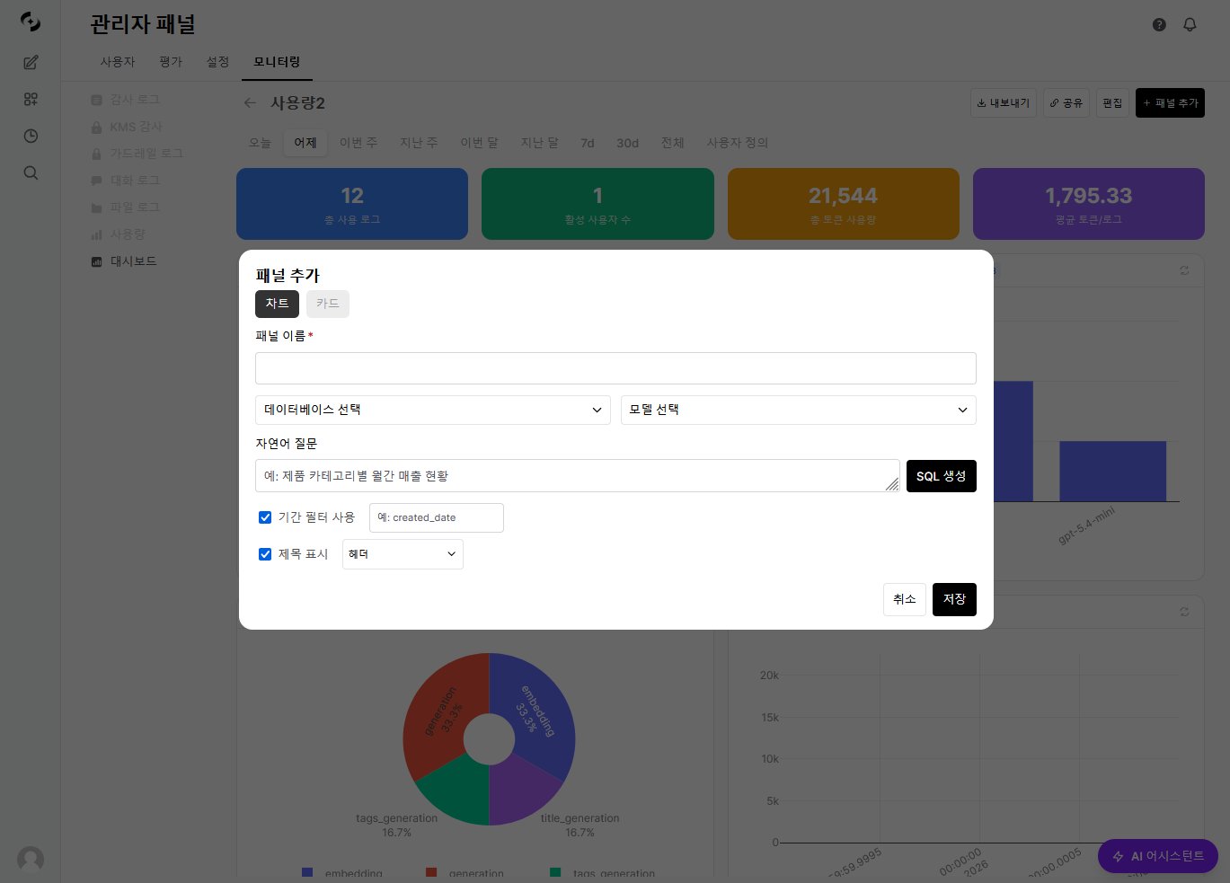Select the 어제 date range
This screenshot has height=883, width=1230.
coord(305,143)
